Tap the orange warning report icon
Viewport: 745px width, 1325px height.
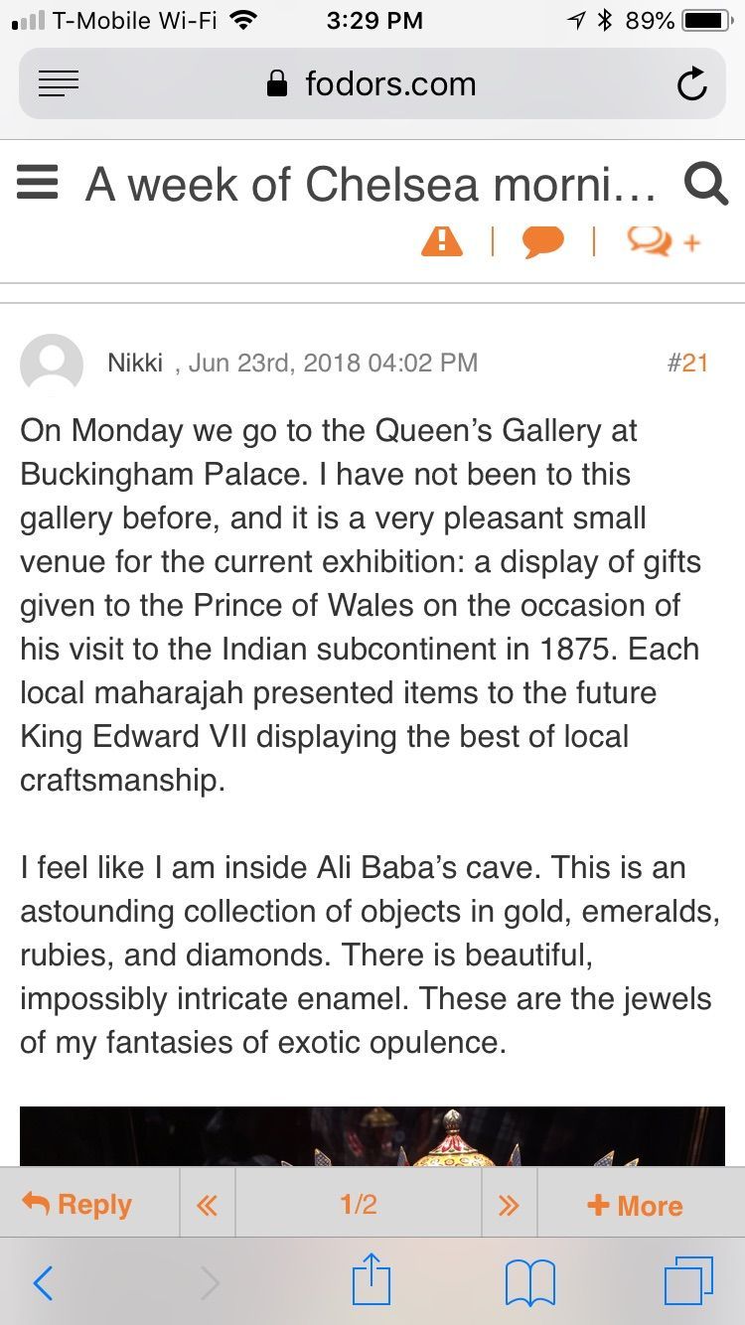tap(442, 241)
